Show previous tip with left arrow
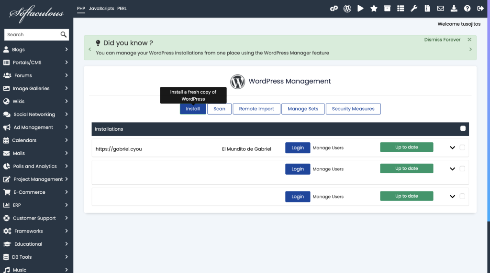Image resolution: width=490 pixels, height=273 pixels. [x=90, y=49]
